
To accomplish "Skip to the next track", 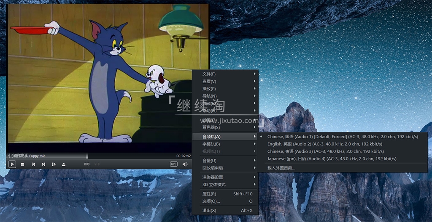I will 43,164.
